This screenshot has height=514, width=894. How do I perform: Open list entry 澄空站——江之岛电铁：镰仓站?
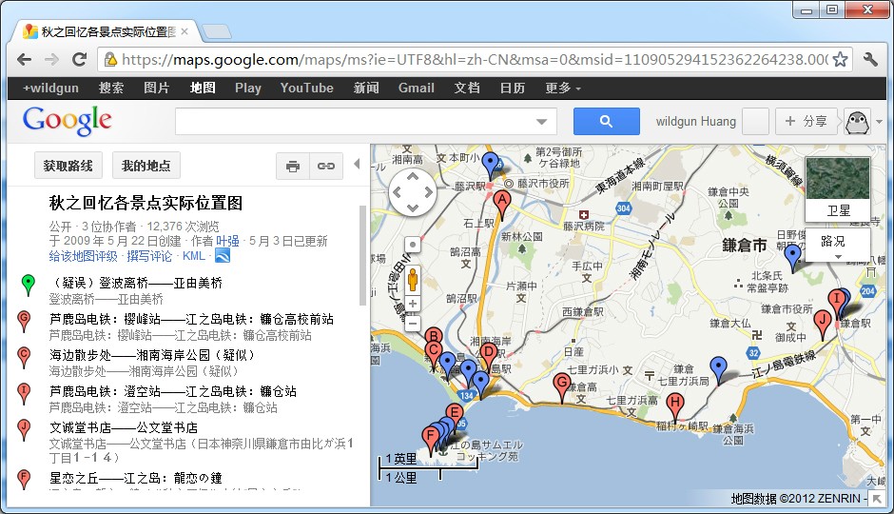[173, 391]
